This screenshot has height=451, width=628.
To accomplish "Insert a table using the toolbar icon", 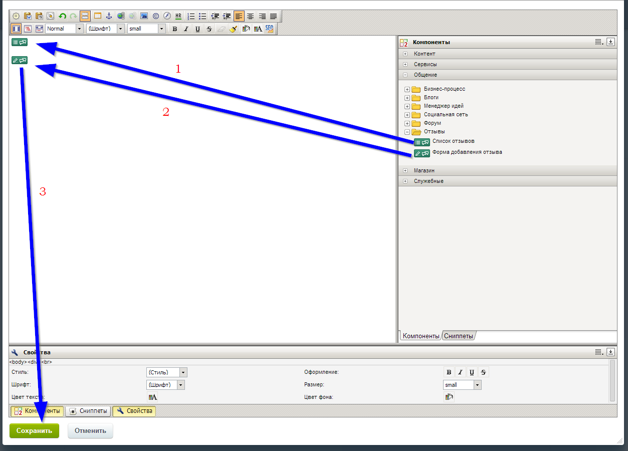I will coord(97,16).
